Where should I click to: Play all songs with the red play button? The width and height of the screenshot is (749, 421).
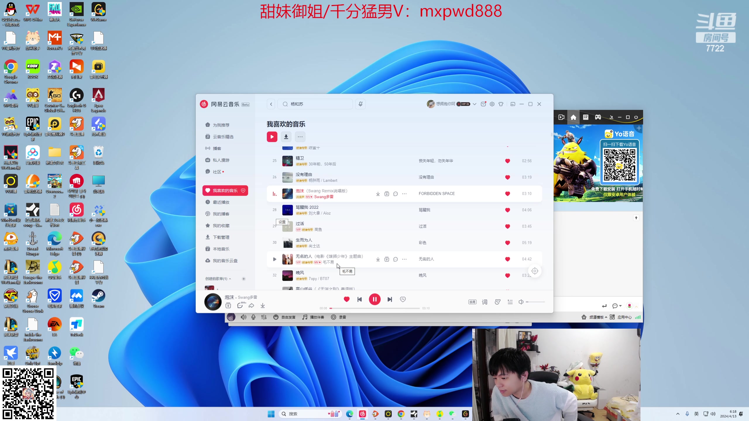(x=272, y=137)
